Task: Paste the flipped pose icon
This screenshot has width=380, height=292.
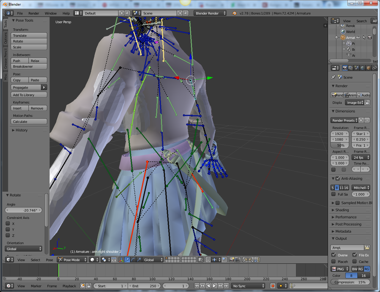Action: (x=257, y=260)
